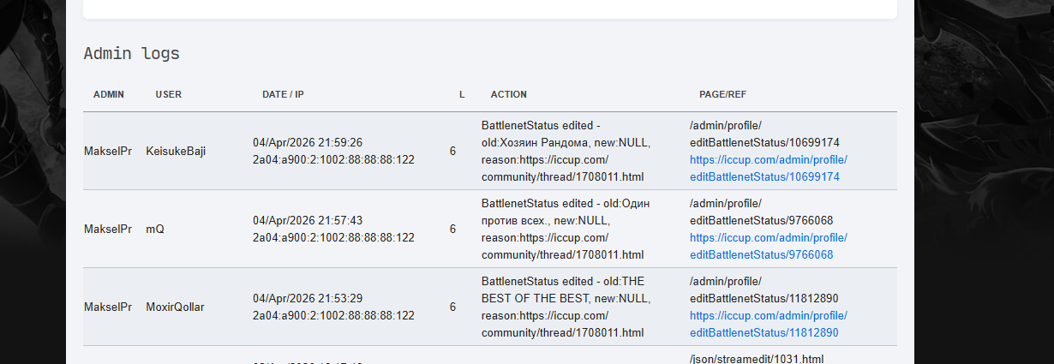Click the DATE / IP column header
The image size is (1054, 364).
283,94
